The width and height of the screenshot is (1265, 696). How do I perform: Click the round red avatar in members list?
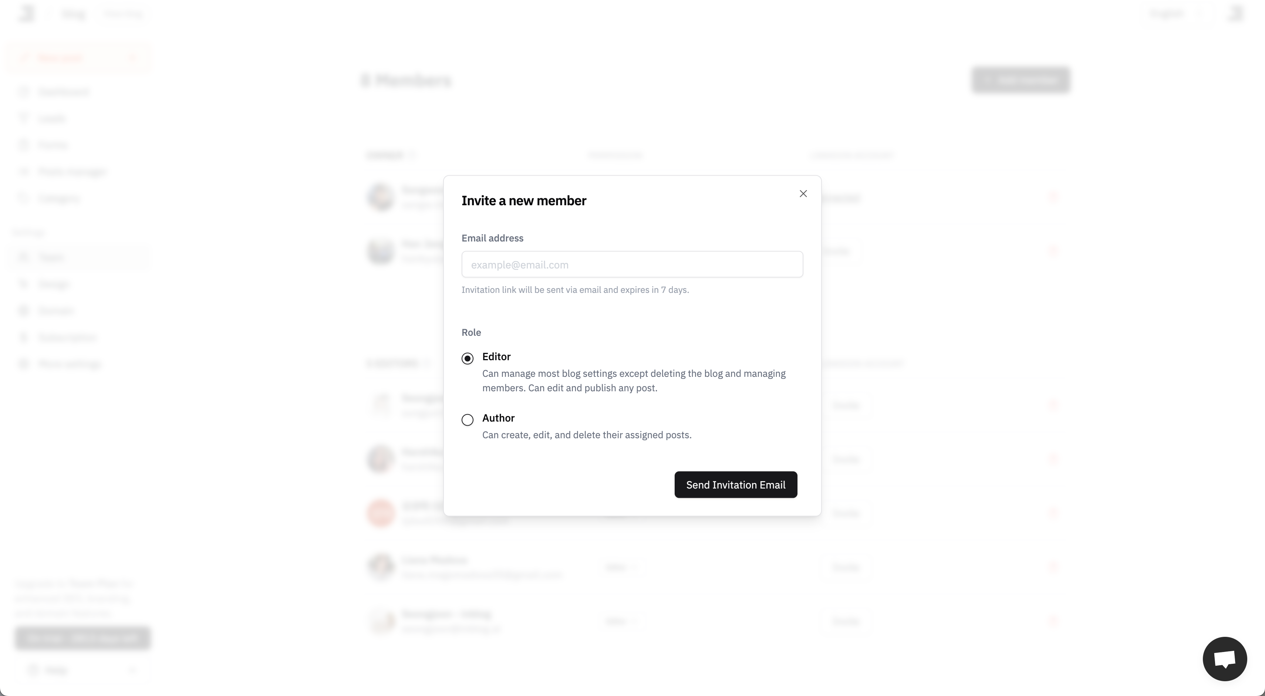coord(381,513)
